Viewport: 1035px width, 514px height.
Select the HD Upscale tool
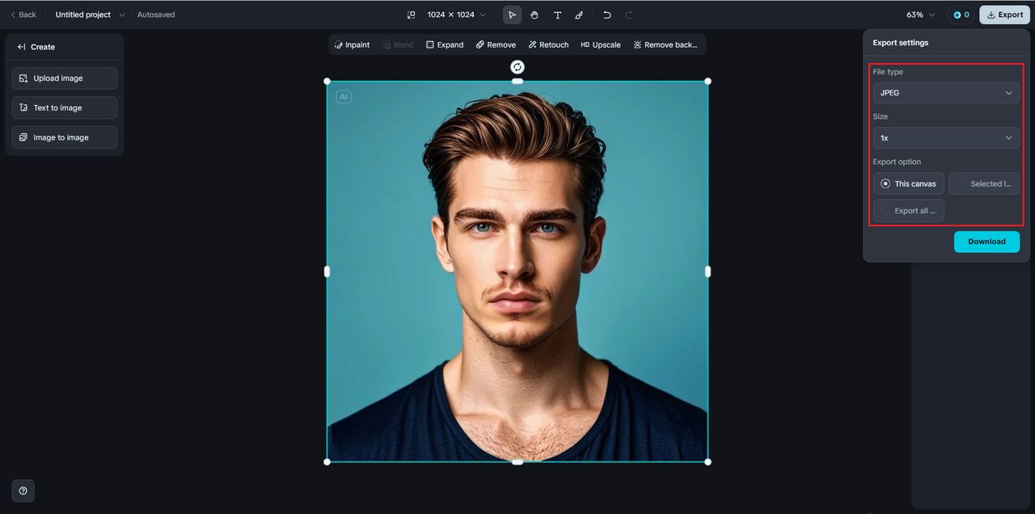coord(601,44)
